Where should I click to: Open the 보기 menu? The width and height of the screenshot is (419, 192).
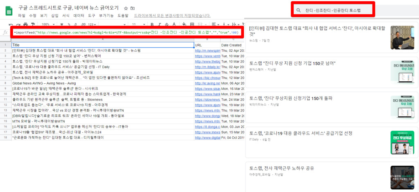[43, 16]
